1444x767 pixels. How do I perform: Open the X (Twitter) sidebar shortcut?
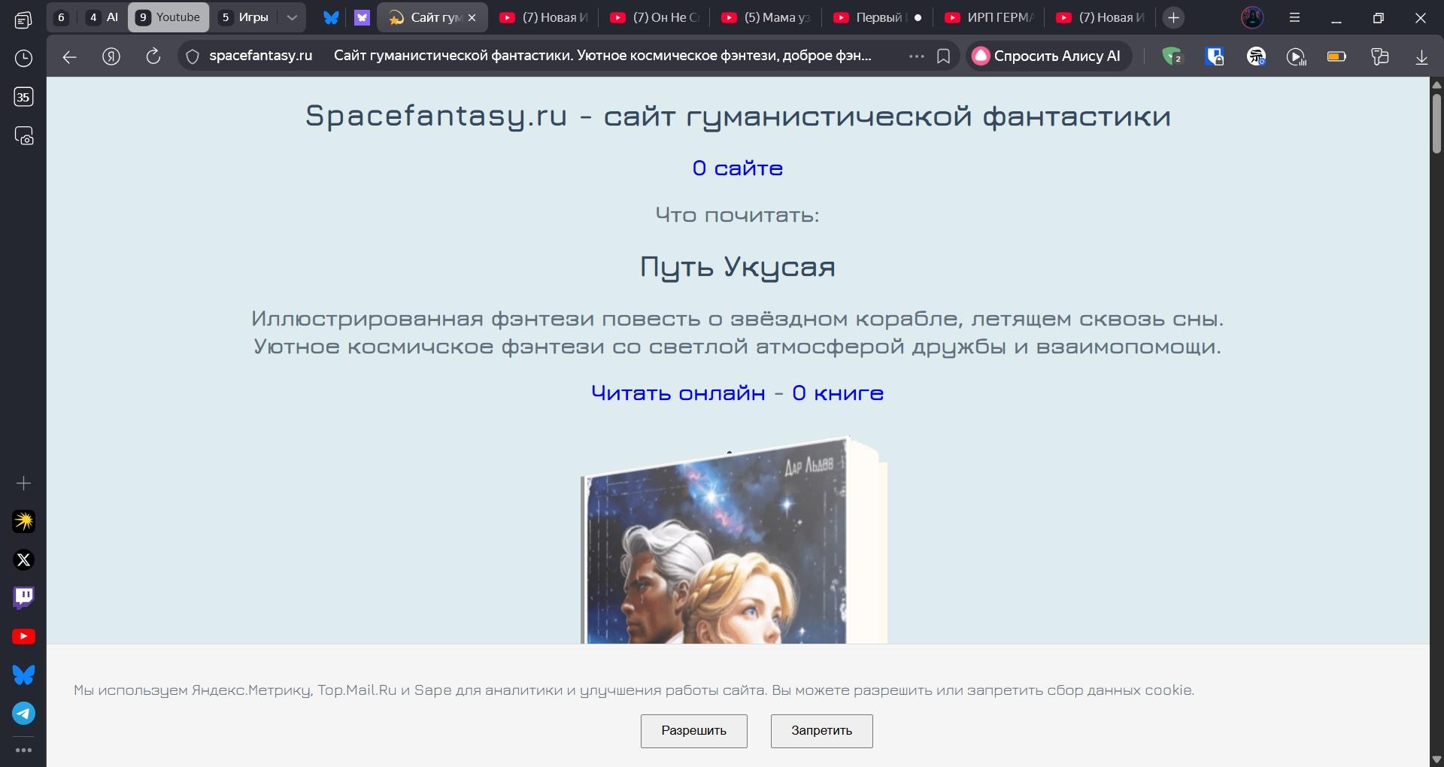pyautogui.click(x=23, y=559)
